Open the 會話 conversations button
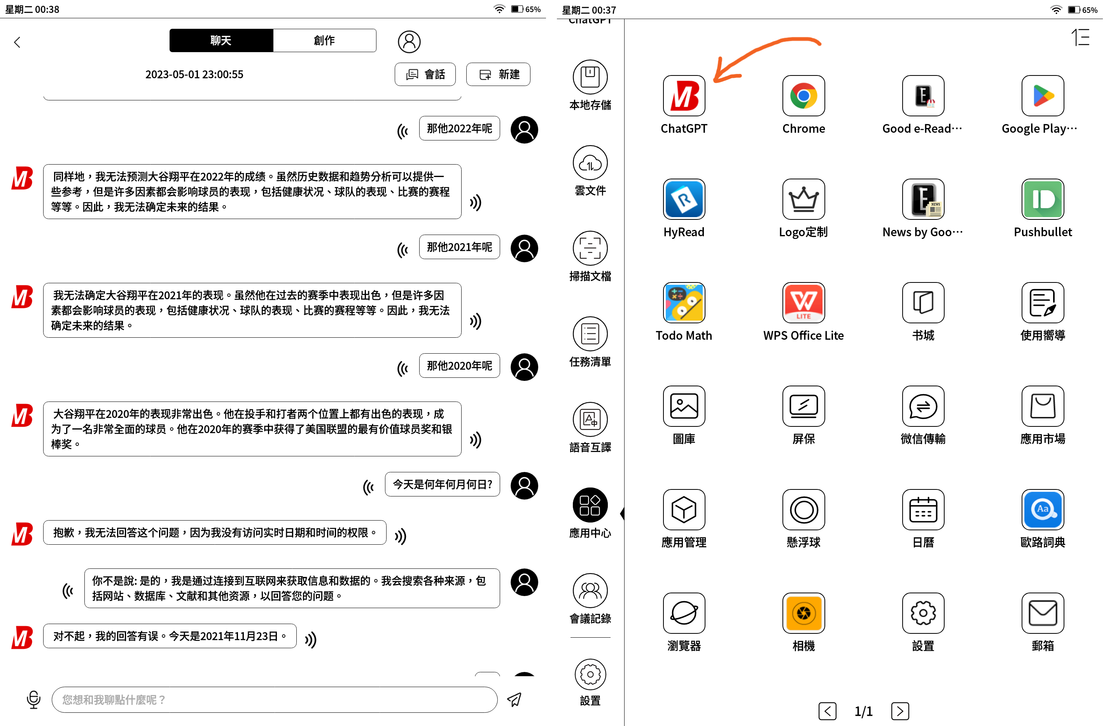This screenshot has width=1106, height=726. point(425,74)
